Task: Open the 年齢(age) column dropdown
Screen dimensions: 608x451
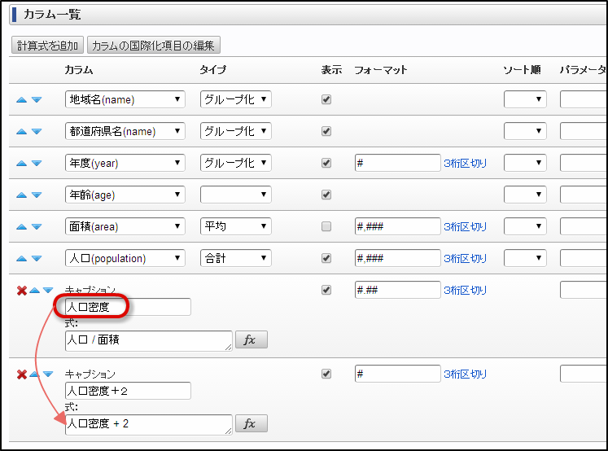Action: tap(125, 195)
